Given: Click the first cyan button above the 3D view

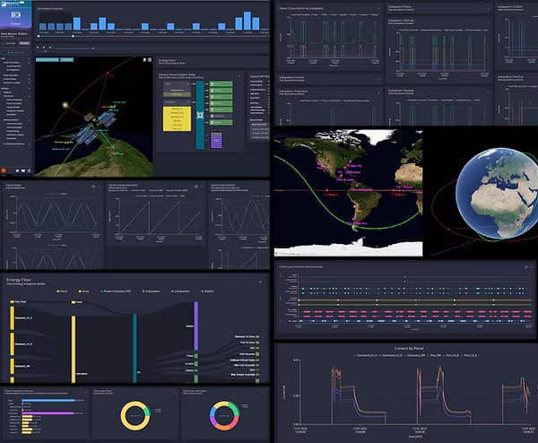Looking at the screenshot, I should [47, 60].
